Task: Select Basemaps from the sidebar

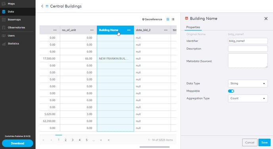Action: point(14,20)
